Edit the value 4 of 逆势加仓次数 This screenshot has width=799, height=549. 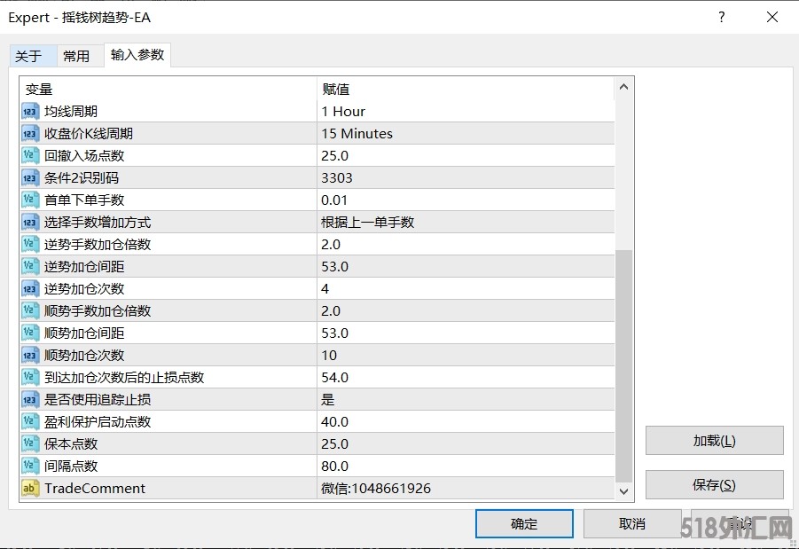point(466,288)
